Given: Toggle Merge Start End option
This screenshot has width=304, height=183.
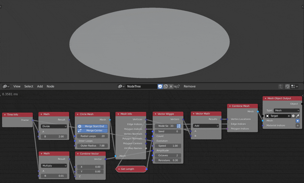Looking at the screenshot, I should click(x=92, y=126).
